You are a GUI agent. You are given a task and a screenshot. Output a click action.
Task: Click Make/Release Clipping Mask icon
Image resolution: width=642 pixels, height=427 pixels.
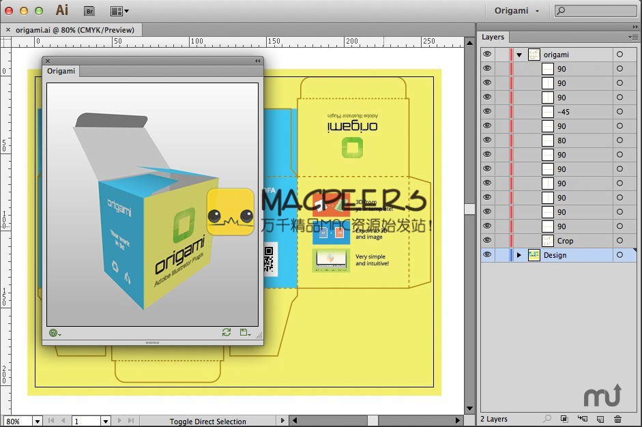(x=564, y=419)
